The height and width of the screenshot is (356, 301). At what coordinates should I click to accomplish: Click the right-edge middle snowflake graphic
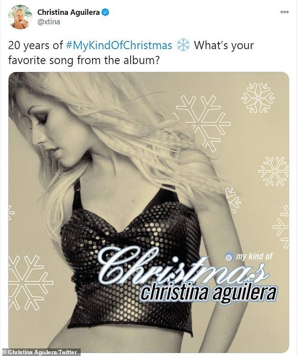coord(274,171)
